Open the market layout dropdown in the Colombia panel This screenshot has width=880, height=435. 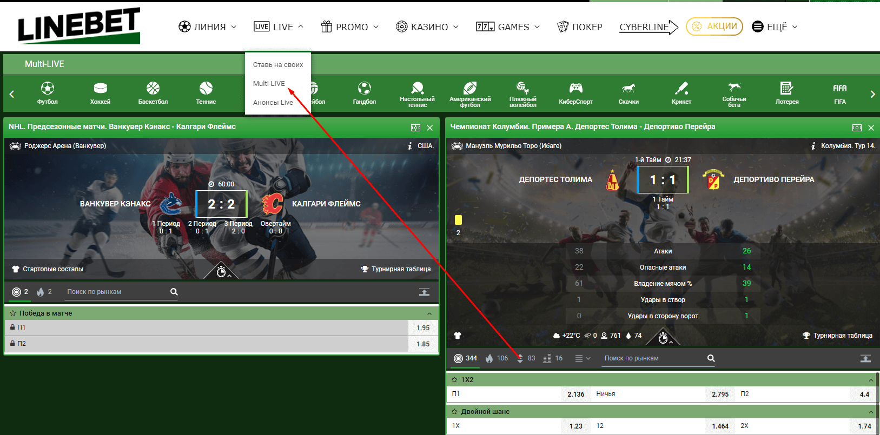(583, 358)
